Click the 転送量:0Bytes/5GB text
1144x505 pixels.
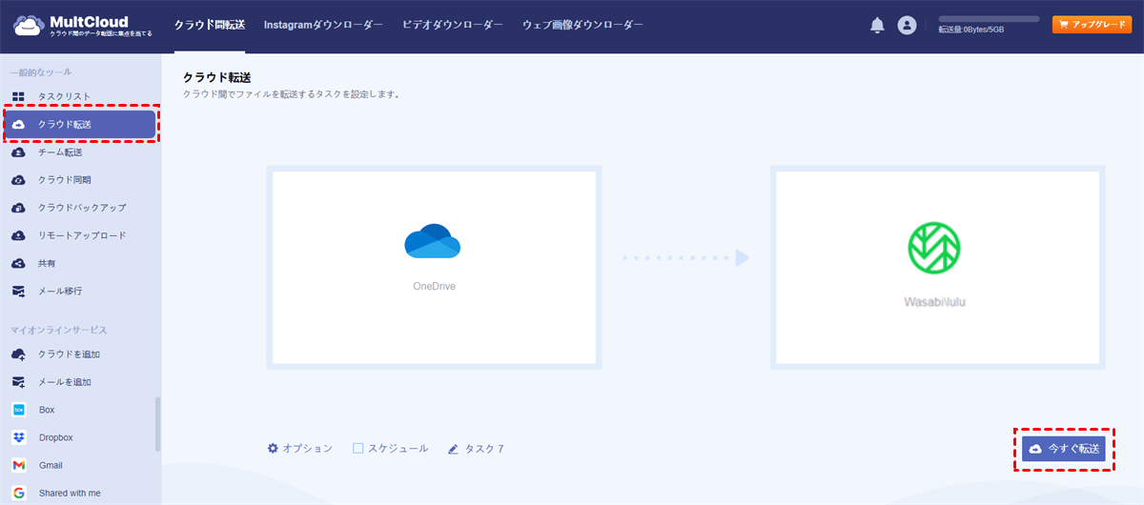pos(971,30)
